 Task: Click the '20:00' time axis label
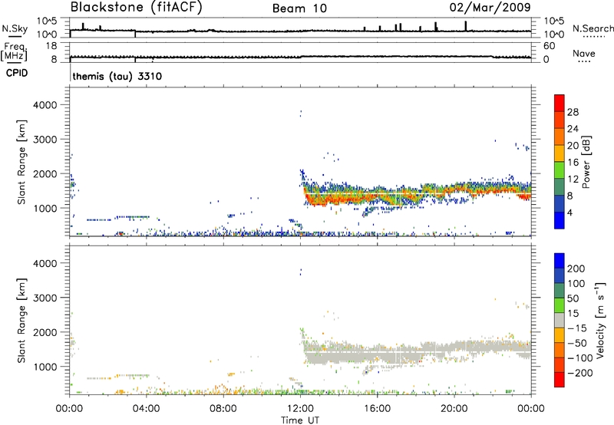[454, 409]
